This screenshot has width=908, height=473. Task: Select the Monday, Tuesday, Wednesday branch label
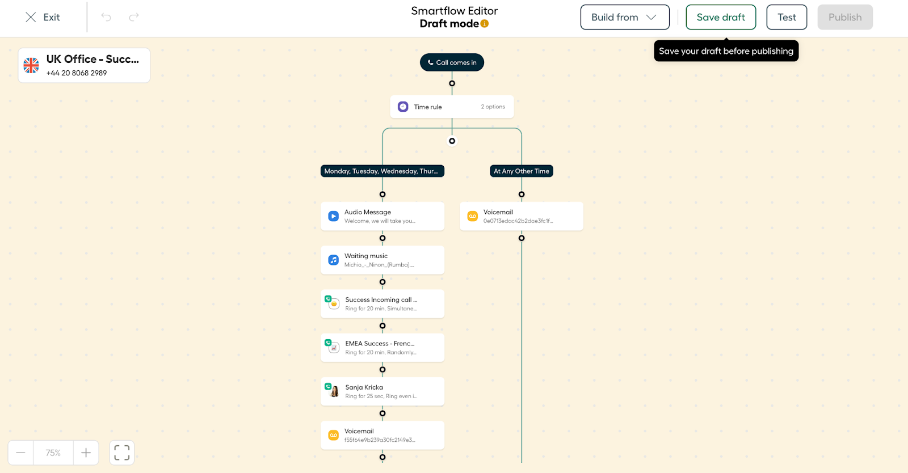coord(382,171)
